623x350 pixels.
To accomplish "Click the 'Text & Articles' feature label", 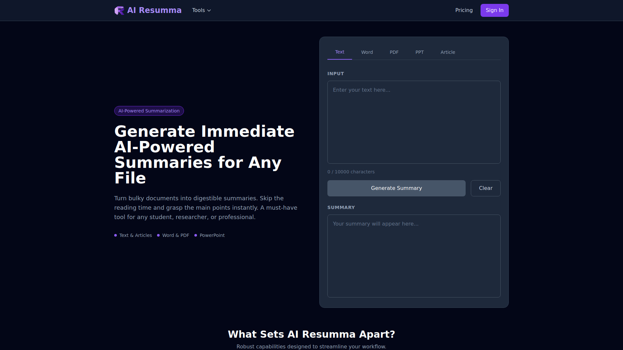I will (x=135, y=235).
